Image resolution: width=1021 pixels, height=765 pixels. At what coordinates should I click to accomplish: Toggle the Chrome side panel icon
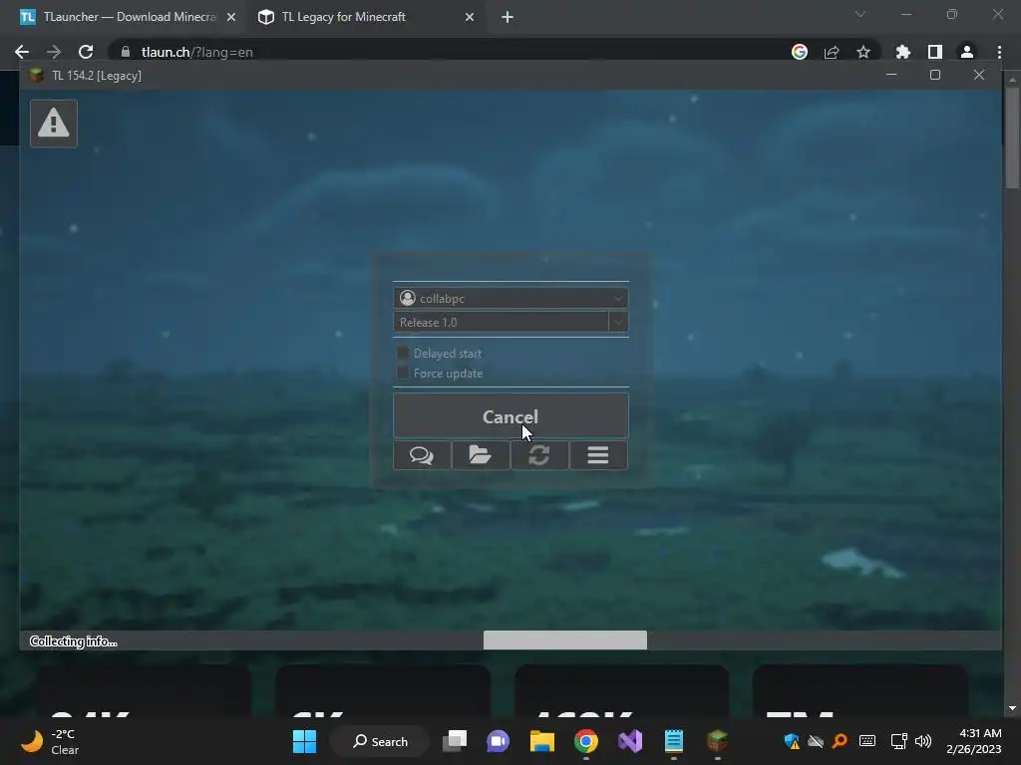pos(935,52)
